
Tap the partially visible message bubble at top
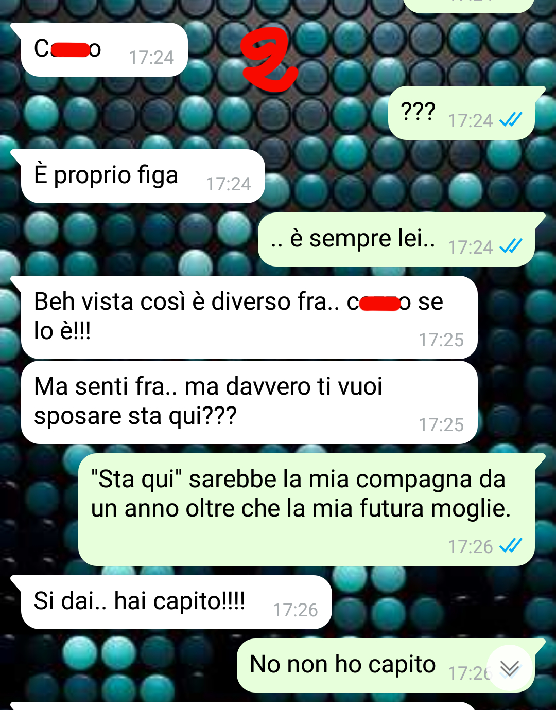(468, 5)
